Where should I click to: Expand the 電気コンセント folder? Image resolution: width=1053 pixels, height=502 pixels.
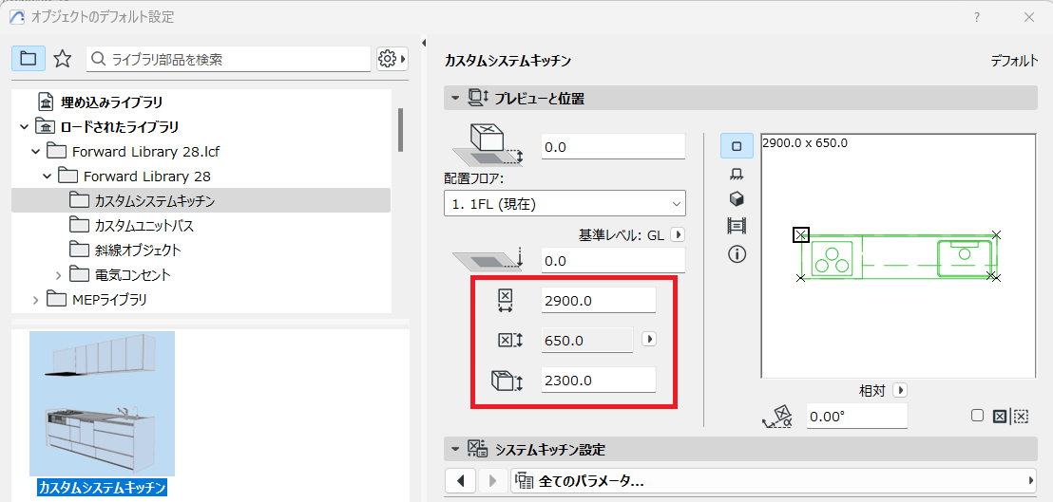coord(58,275)
